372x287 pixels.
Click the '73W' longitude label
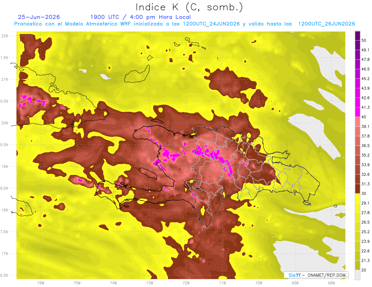coord(150,283)
